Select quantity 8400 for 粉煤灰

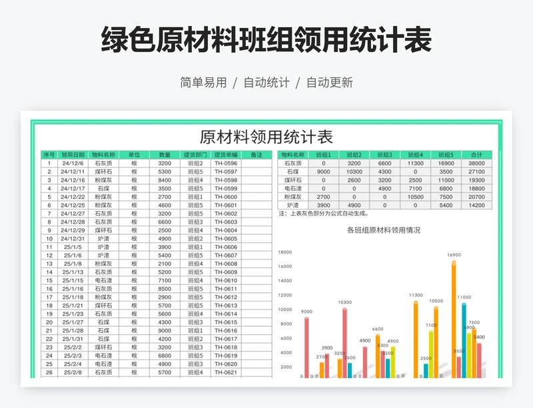pyautogui.click(x=163, y=180)
